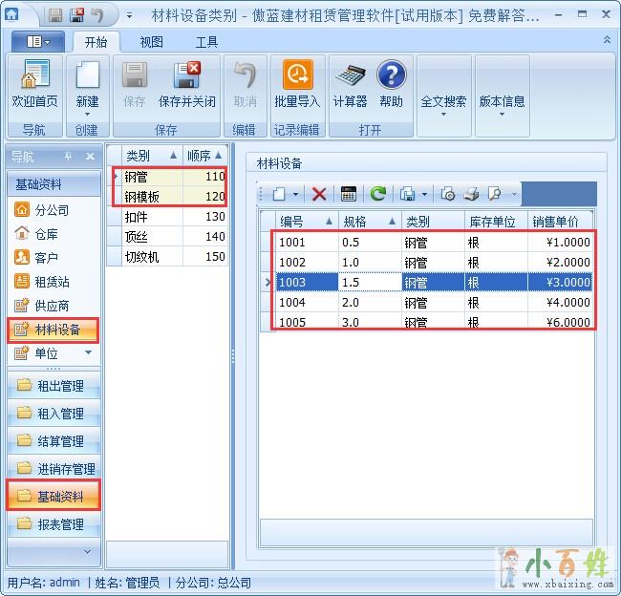Switch to the 工具 tab
621x596 pixels.
pyautogui.click(x=206, y=42)
